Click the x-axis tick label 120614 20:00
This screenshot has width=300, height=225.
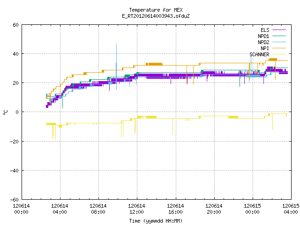214,209
